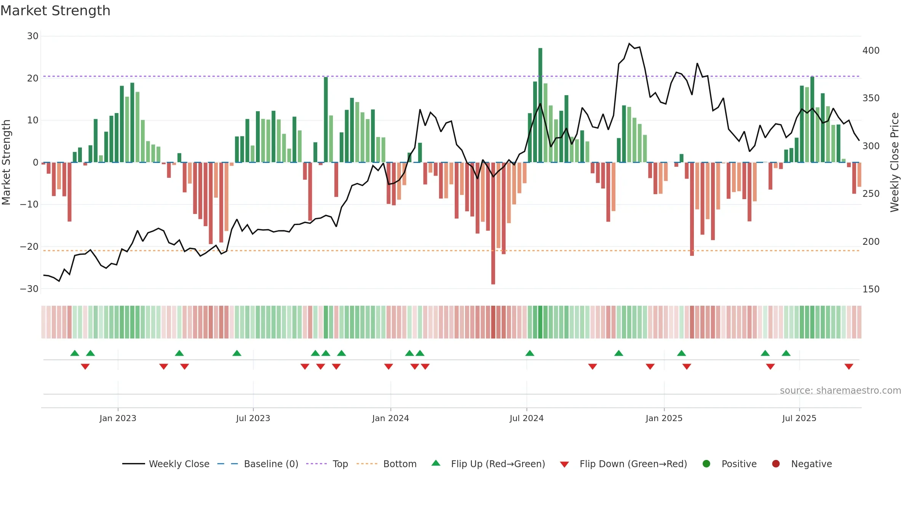Toggle the Negative legend entry
Screen dimensions: 914x514
802,464
